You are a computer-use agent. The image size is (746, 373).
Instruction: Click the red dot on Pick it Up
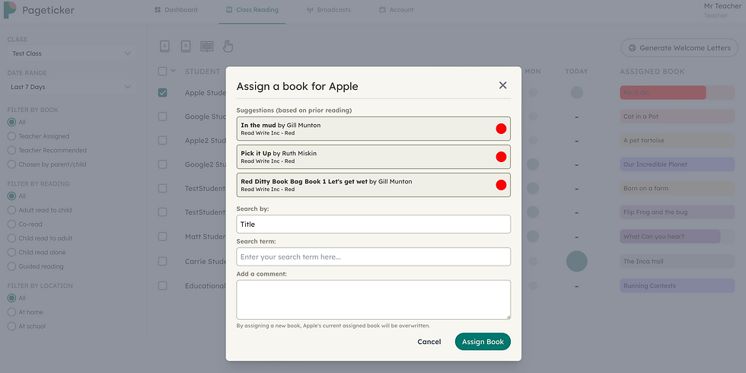point(501,157)
